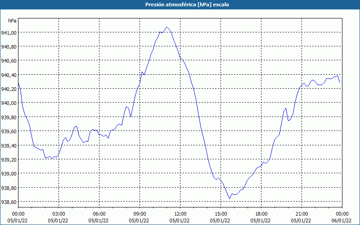Click the 939,80 y-axis label

(x=9, y=117)
